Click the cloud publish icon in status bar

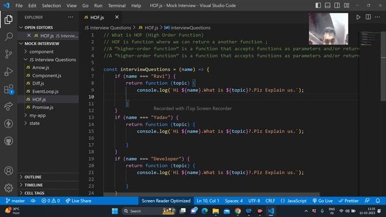33,201
